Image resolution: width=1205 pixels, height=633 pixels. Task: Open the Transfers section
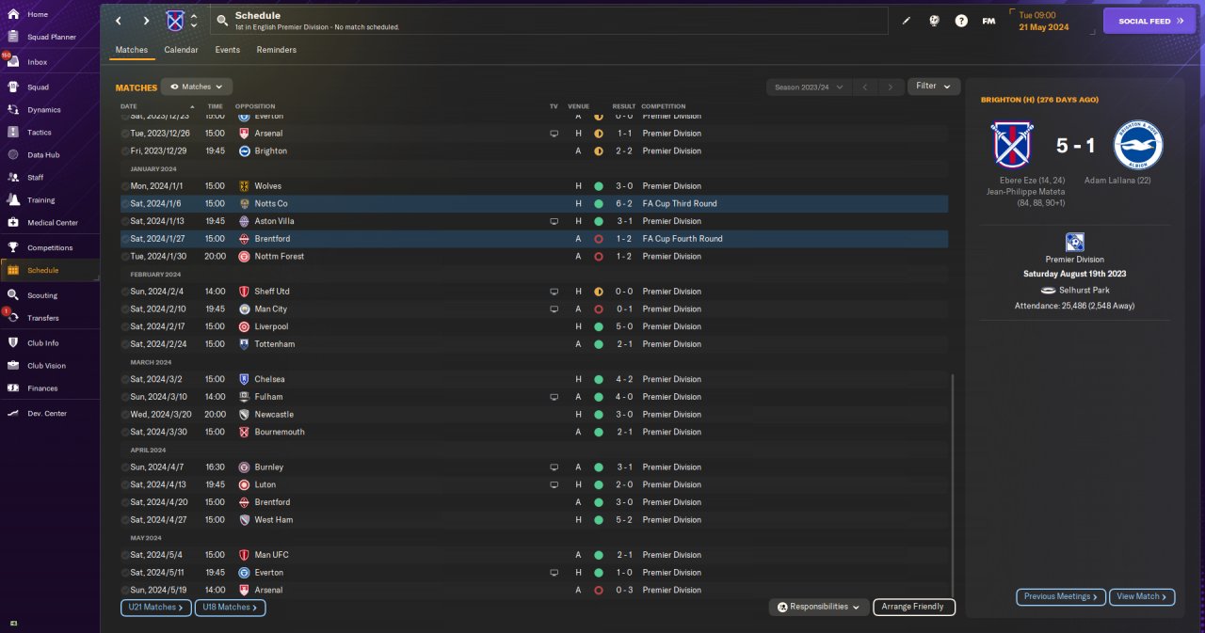43,318
